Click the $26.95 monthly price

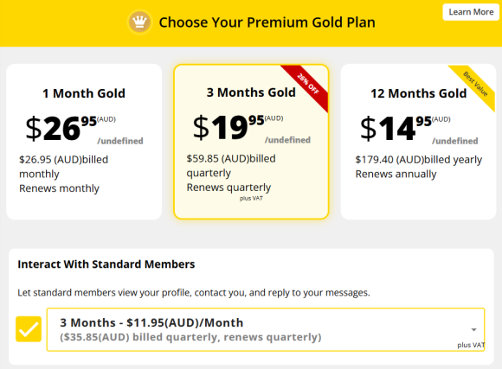pos(70,128)
